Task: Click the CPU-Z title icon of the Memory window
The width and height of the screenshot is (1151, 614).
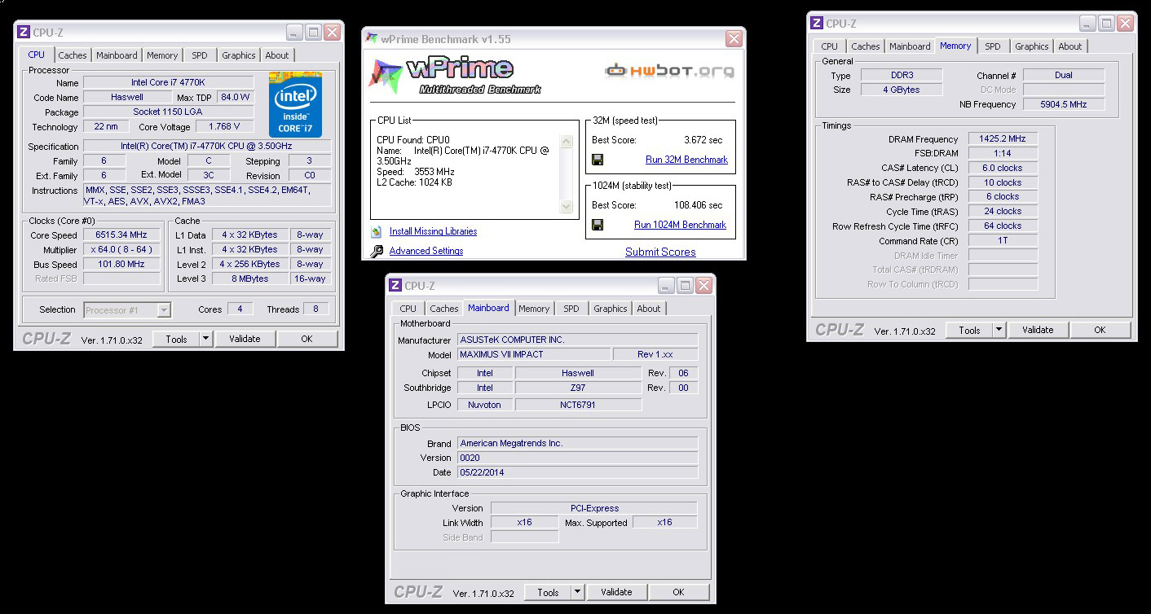Action: [x=817, y=24]
